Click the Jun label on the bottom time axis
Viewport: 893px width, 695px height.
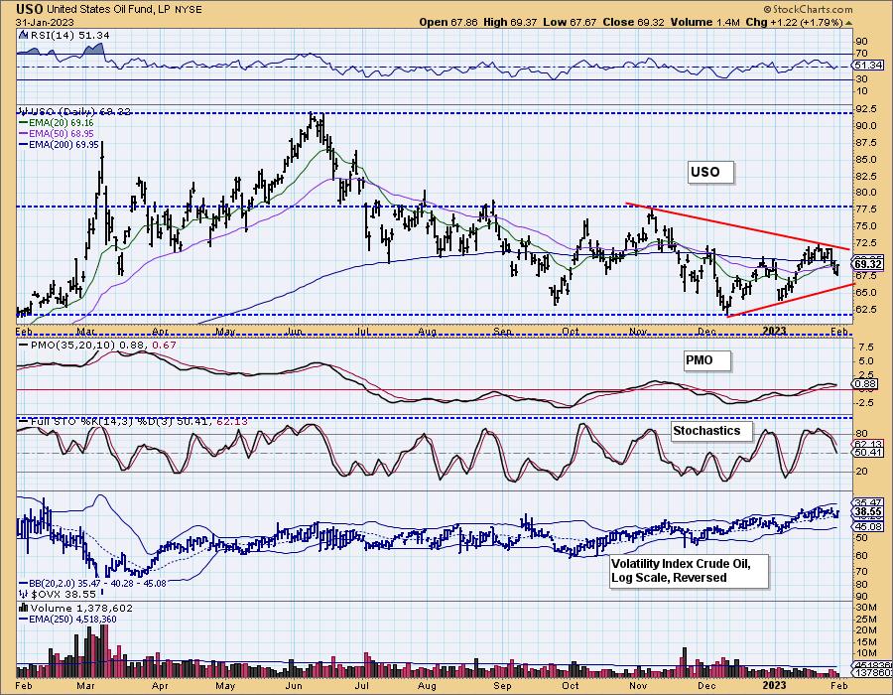[x=294, y=685]
